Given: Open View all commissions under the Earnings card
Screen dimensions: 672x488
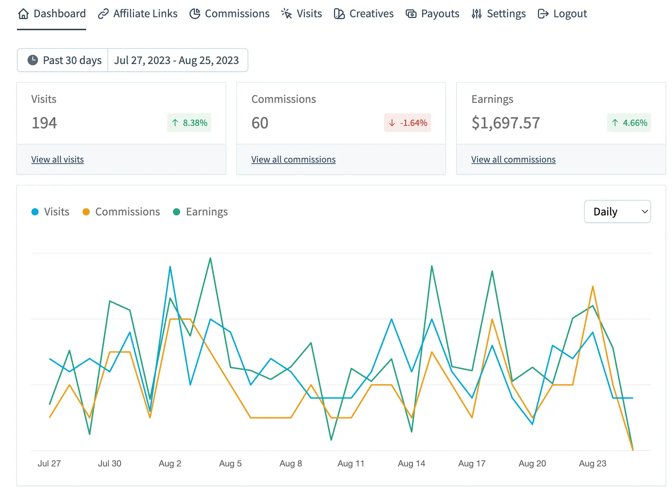Looking at the screenshot, I should point(513,159).
